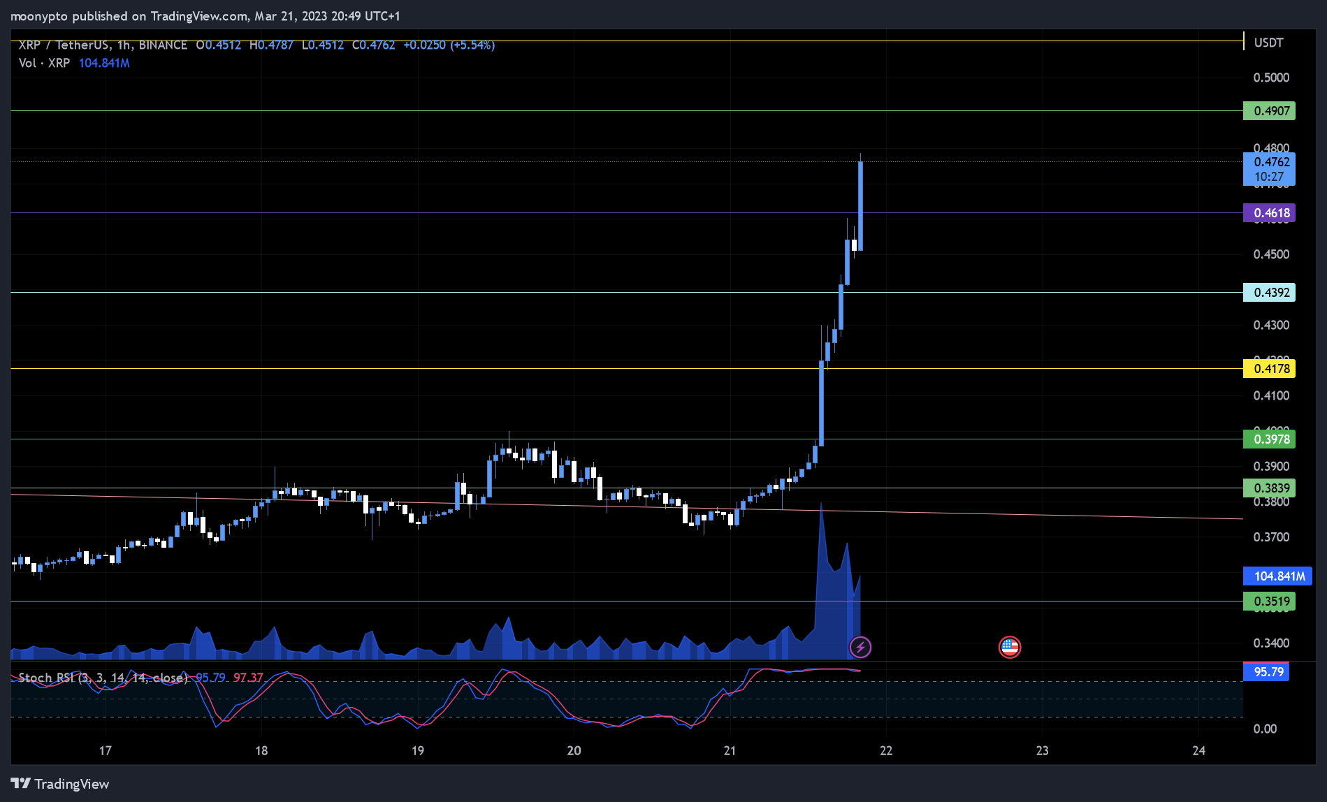
Task: Click date label 18 on time axis
Action: (x=261, y=750)
